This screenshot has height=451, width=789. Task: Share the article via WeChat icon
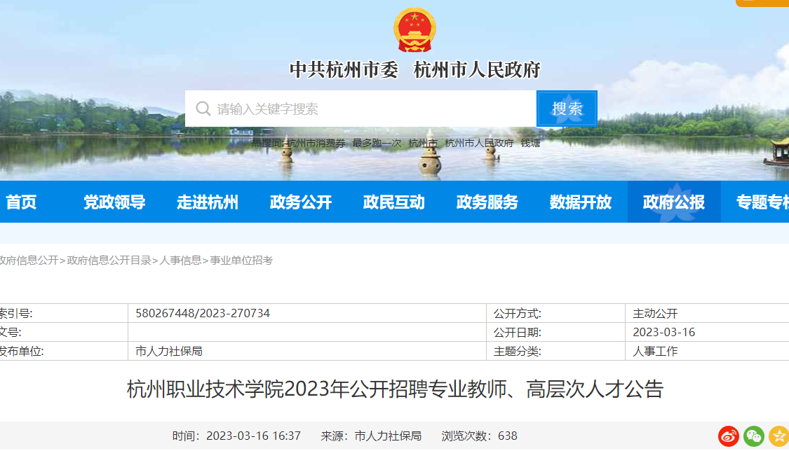coord(754,436)
